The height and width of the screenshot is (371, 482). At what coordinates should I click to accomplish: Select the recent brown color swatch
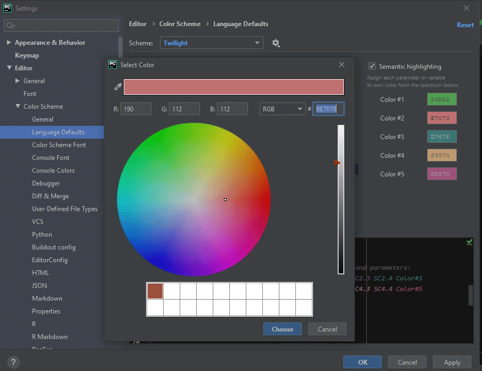point(155,291)
